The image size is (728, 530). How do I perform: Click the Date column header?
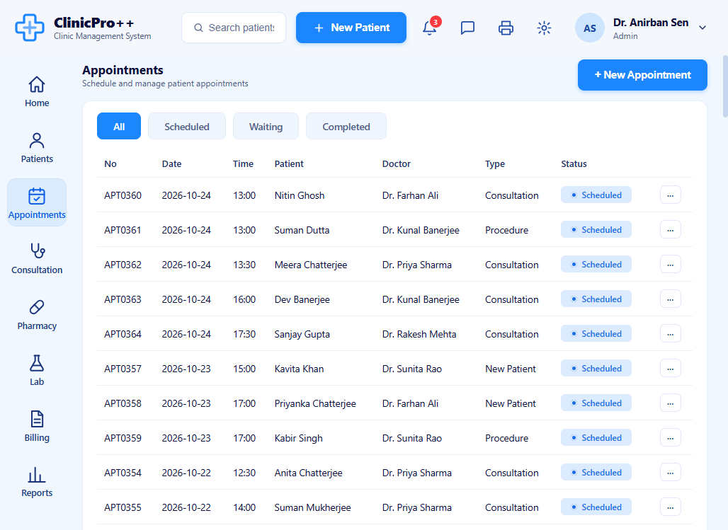point(172,164)
